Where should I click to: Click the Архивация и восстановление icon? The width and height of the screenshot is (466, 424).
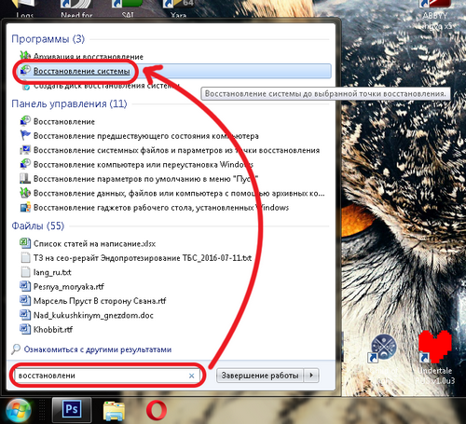point(25,56)
